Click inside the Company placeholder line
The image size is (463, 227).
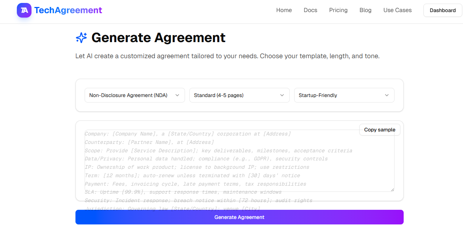coord(183,134)
